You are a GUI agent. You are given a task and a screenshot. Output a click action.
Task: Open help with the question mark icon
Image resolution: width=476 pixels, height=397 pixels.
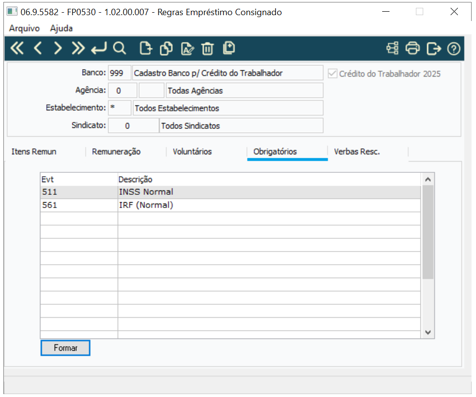(x=454, y=48)
